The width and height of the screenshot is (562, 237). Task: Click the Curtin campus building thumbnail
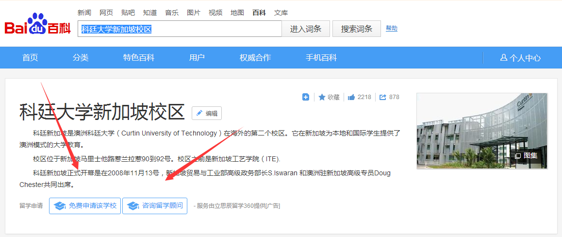pos(482,131)
